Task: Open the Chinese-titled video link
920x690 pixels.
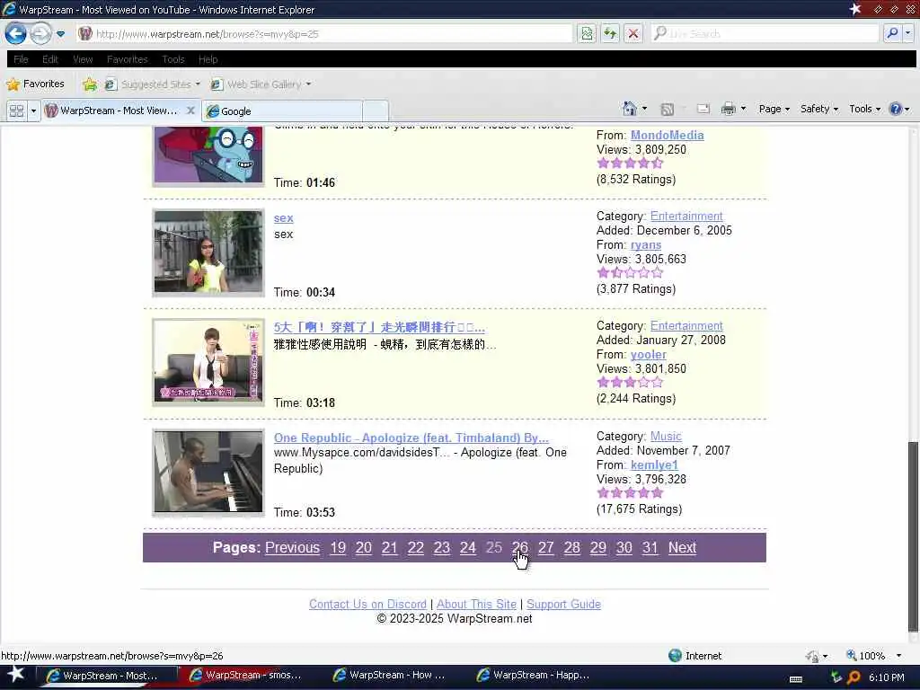Action: (379, 327)
